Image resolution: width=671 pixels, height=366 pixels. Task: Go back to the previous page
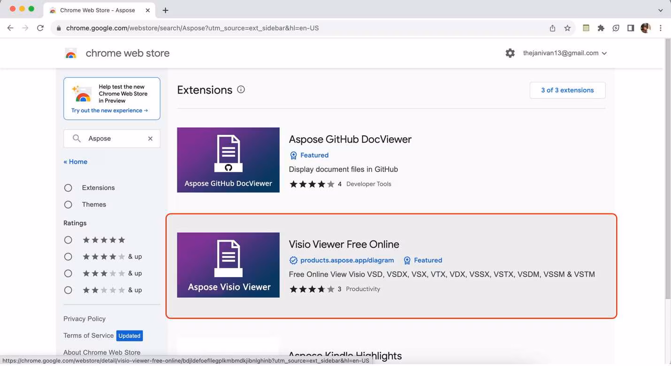(x=10, y=28)
